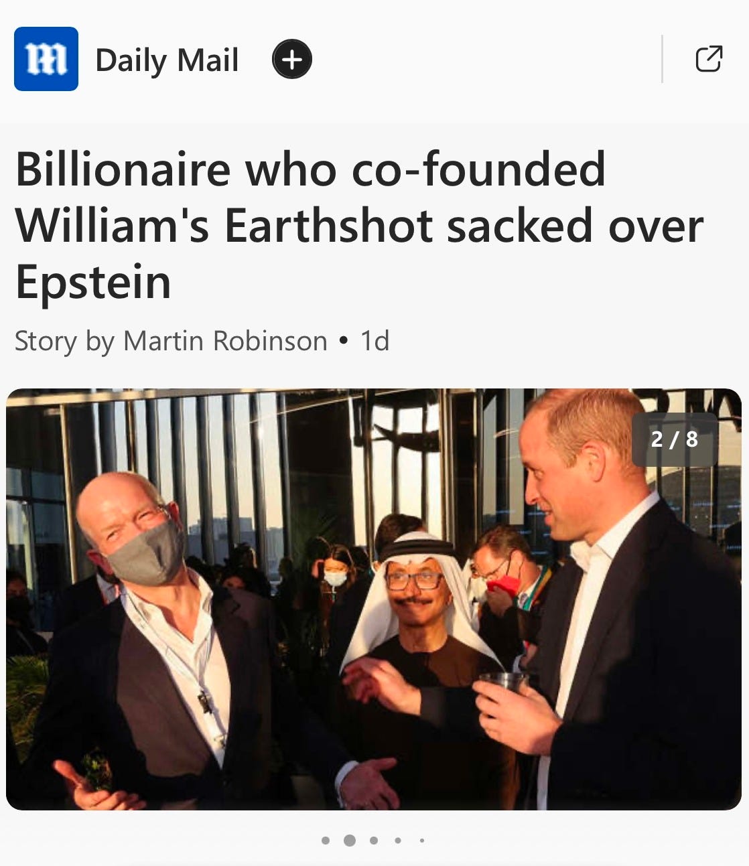Click the 1d timestamp
The width and height of the screenshot is (749, 866).
pyautogui.click(x=374, y=341)
